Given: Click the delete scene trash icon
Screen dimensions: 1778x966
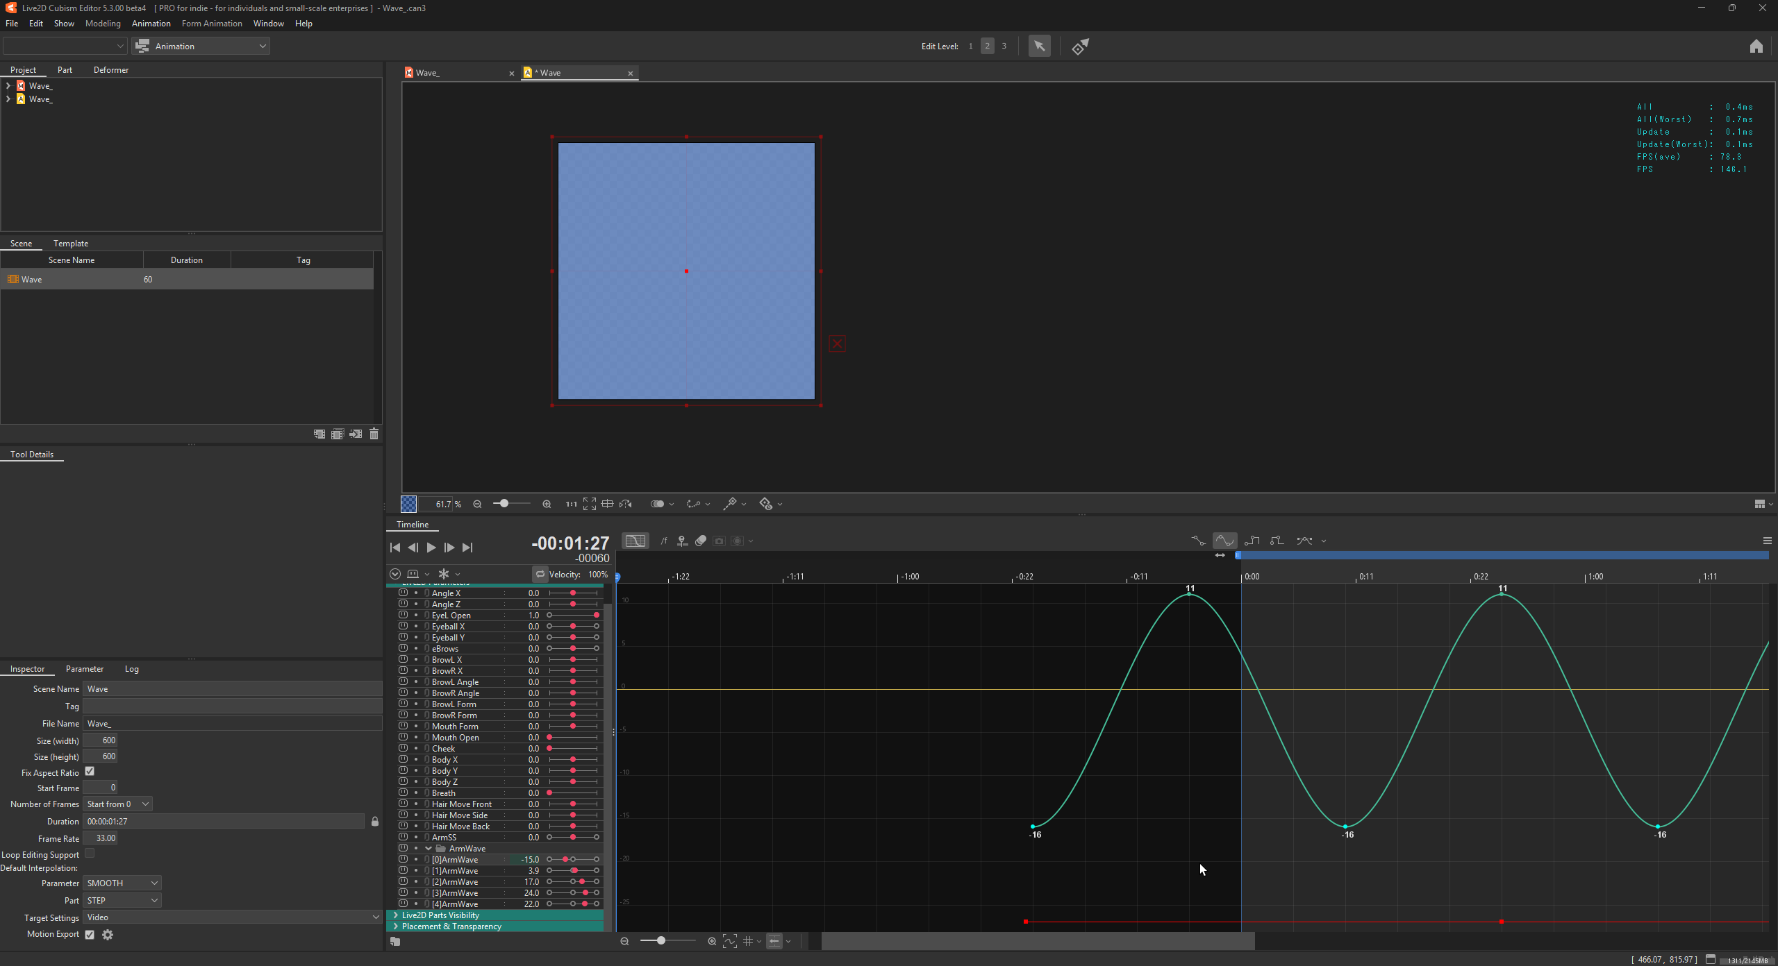Looking at the screenshot, I should (x=374, y=434).
